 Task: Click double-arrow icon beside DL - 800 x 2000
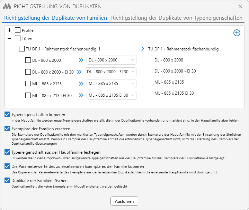tap(81, 60)
